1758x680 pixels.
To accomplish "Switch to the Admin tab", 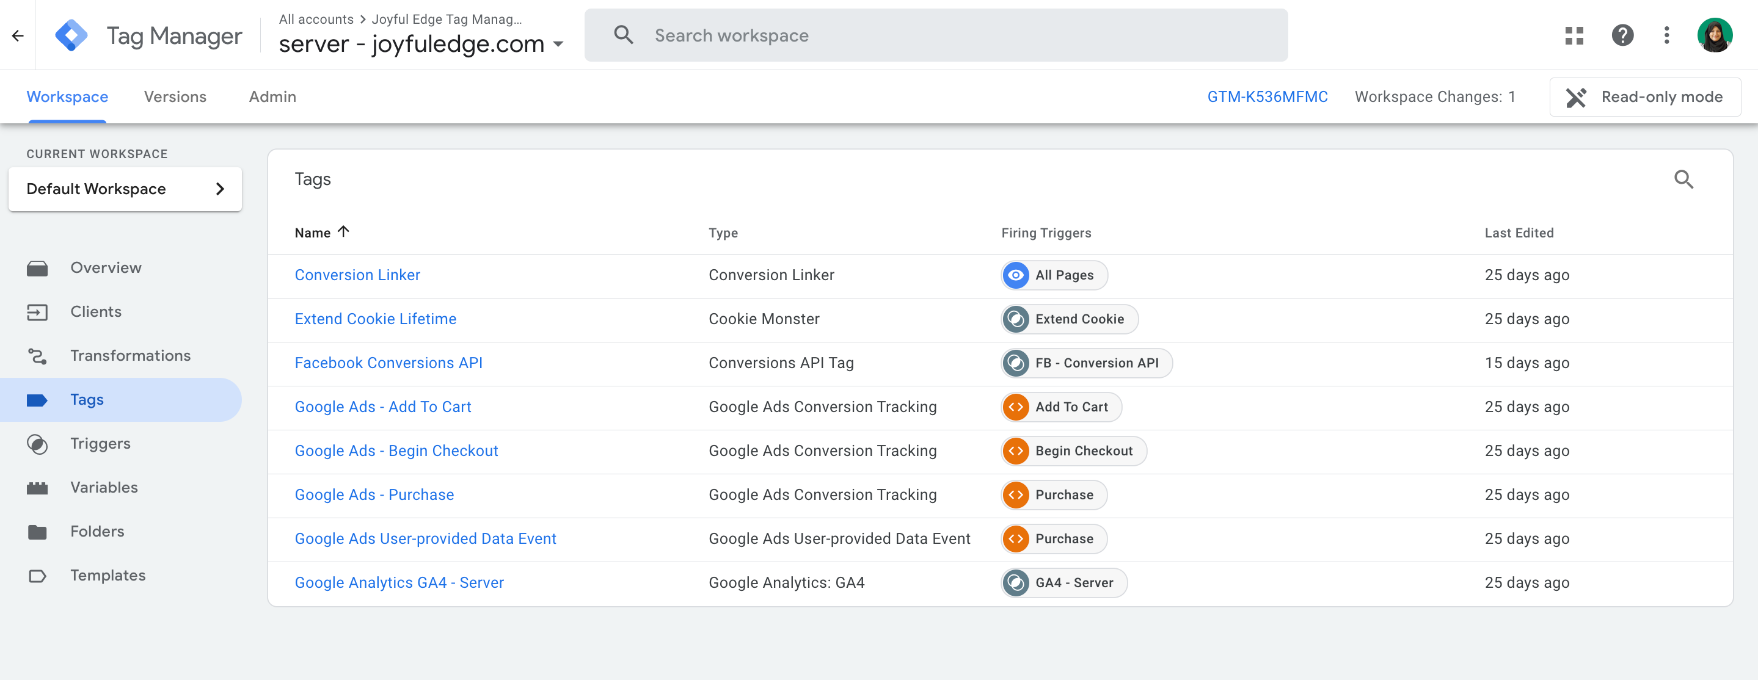I will pos(272,97).
